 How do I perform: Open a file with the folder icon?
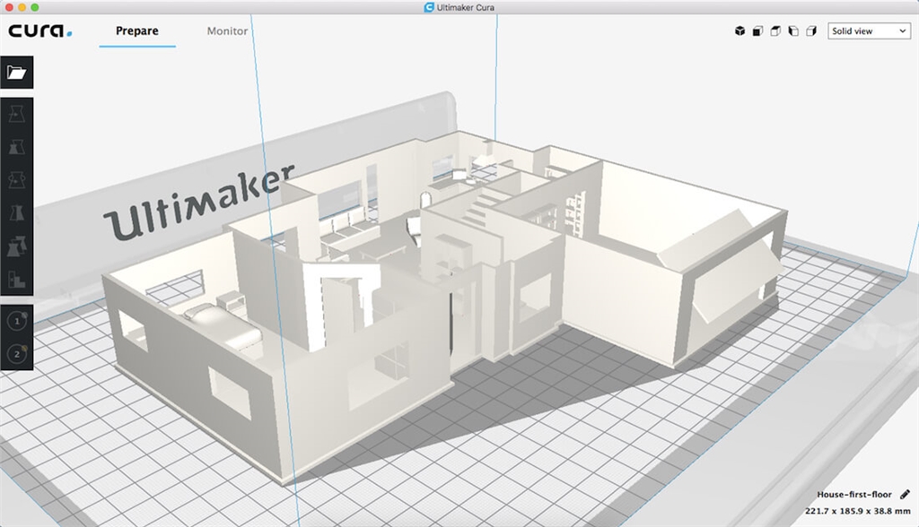tap(17, 73)
